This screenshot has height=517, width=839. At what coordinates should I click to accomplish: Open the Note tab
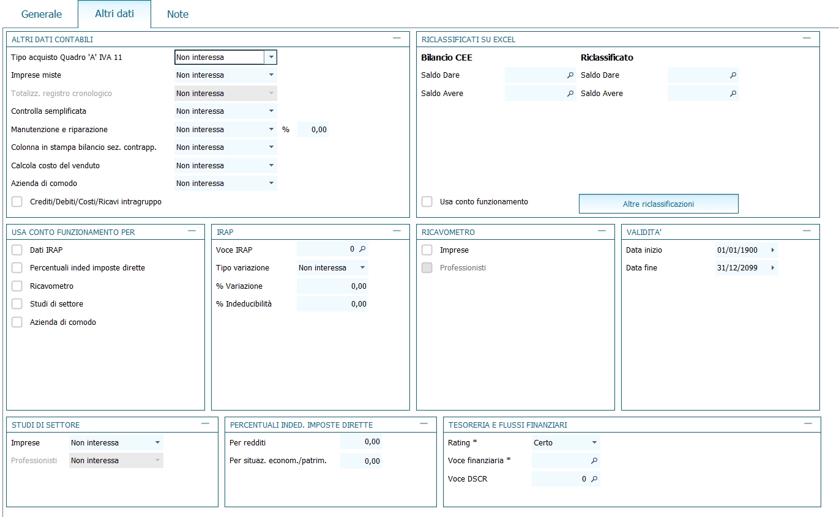point(177,14)
